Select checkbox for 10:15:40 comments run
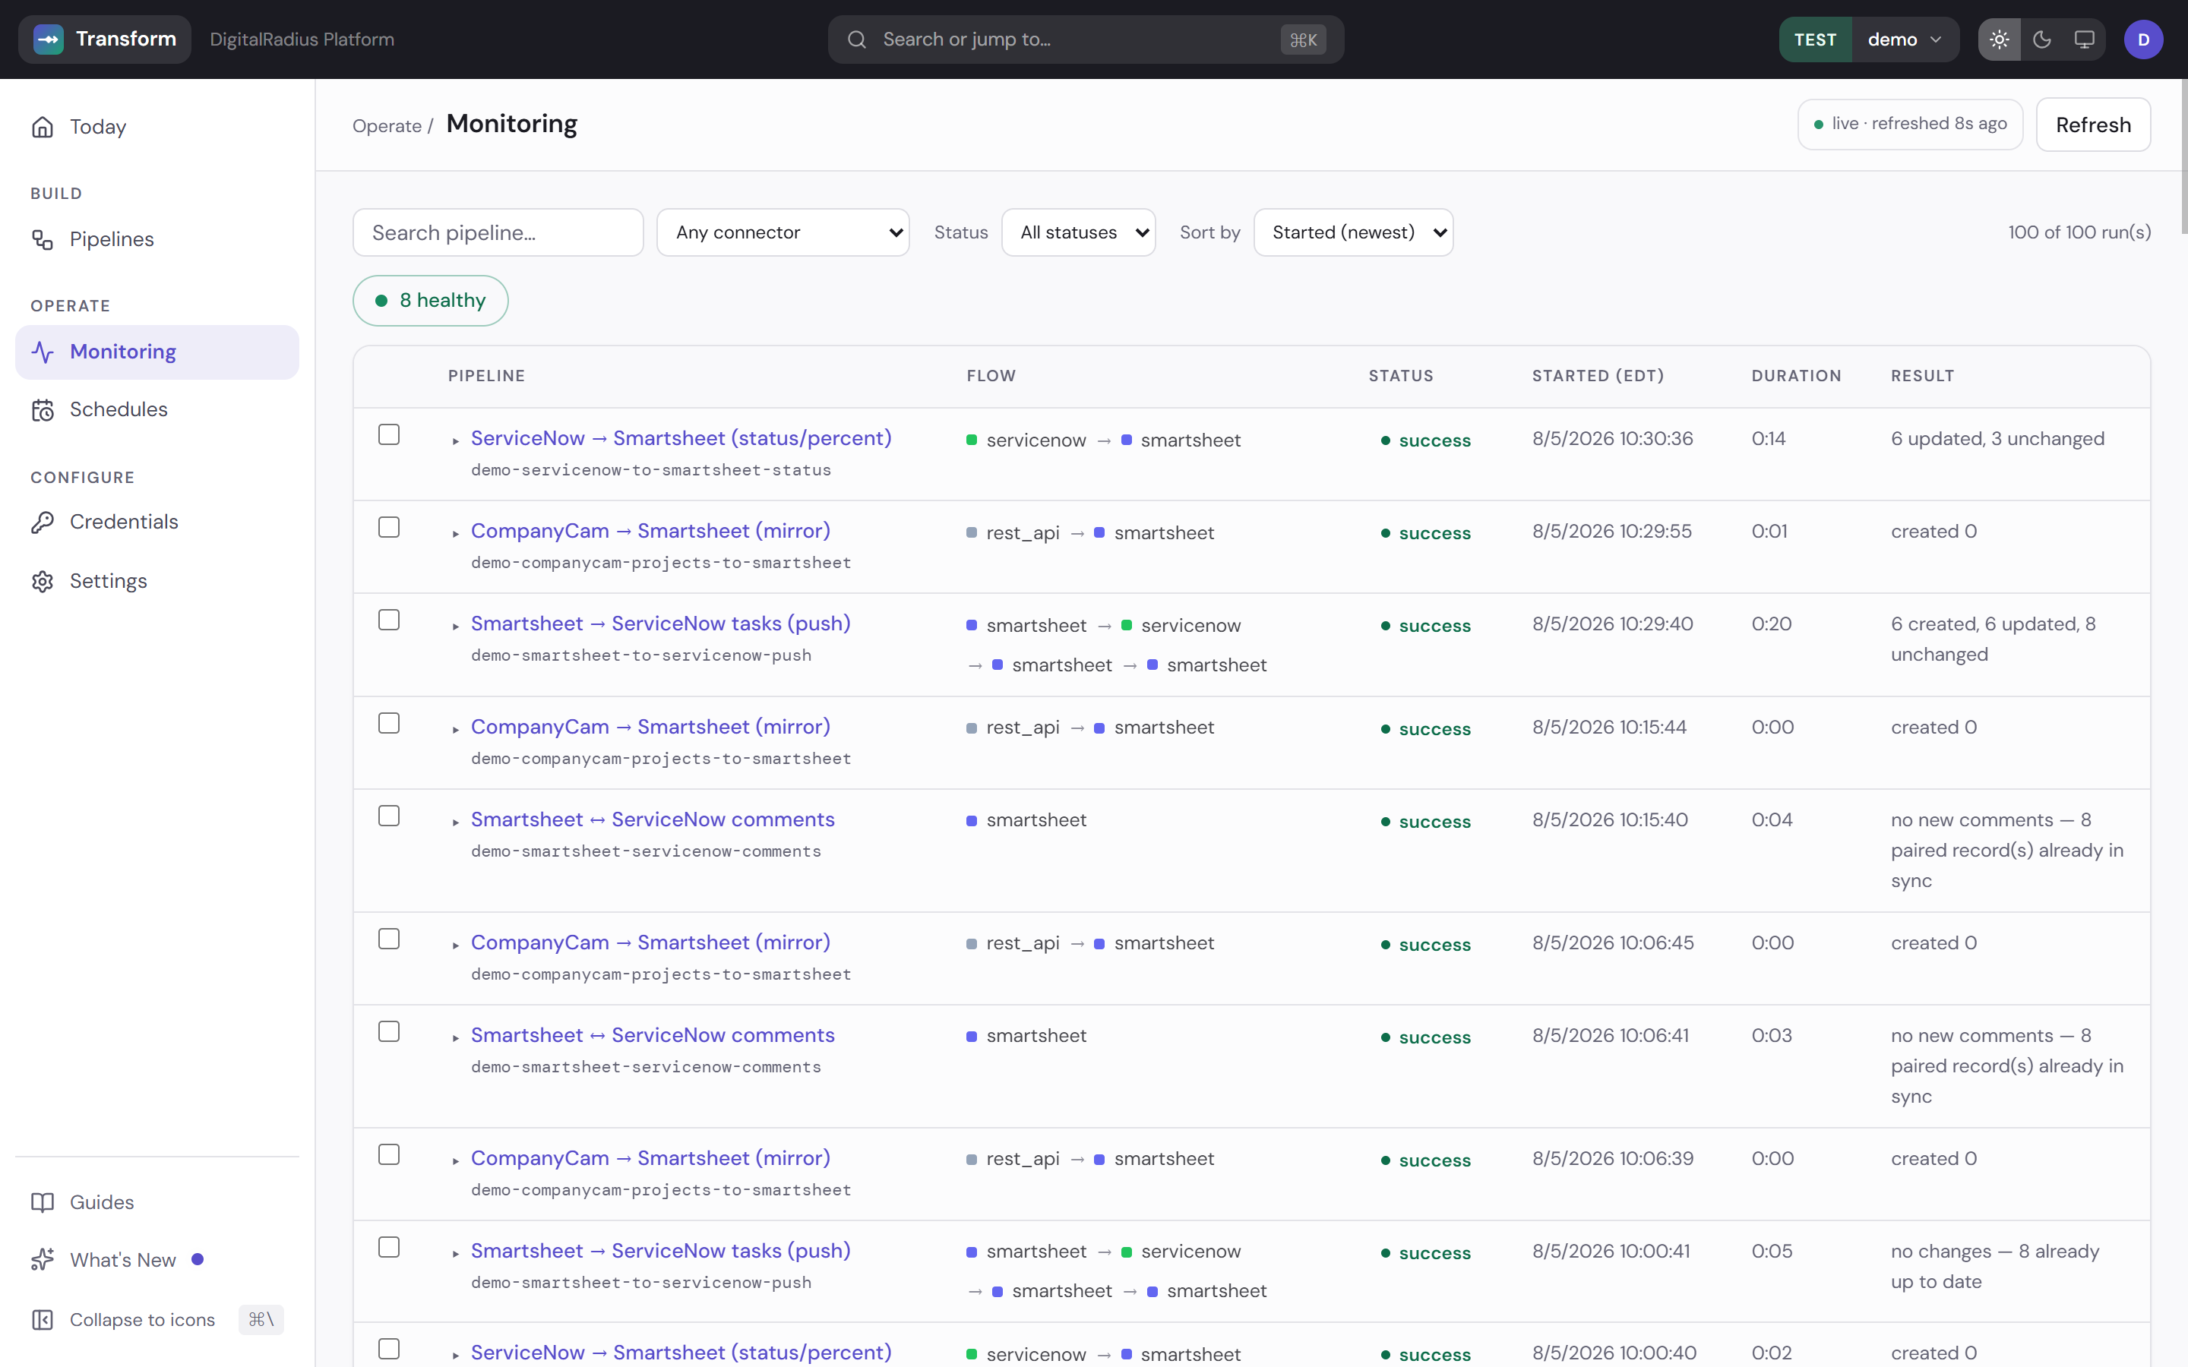The image size is (2188, 1367). 389,816
